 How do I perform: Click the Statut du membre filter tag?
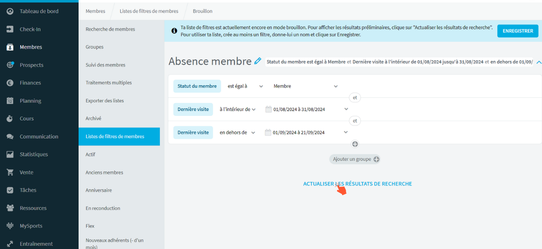click(197, 86)
